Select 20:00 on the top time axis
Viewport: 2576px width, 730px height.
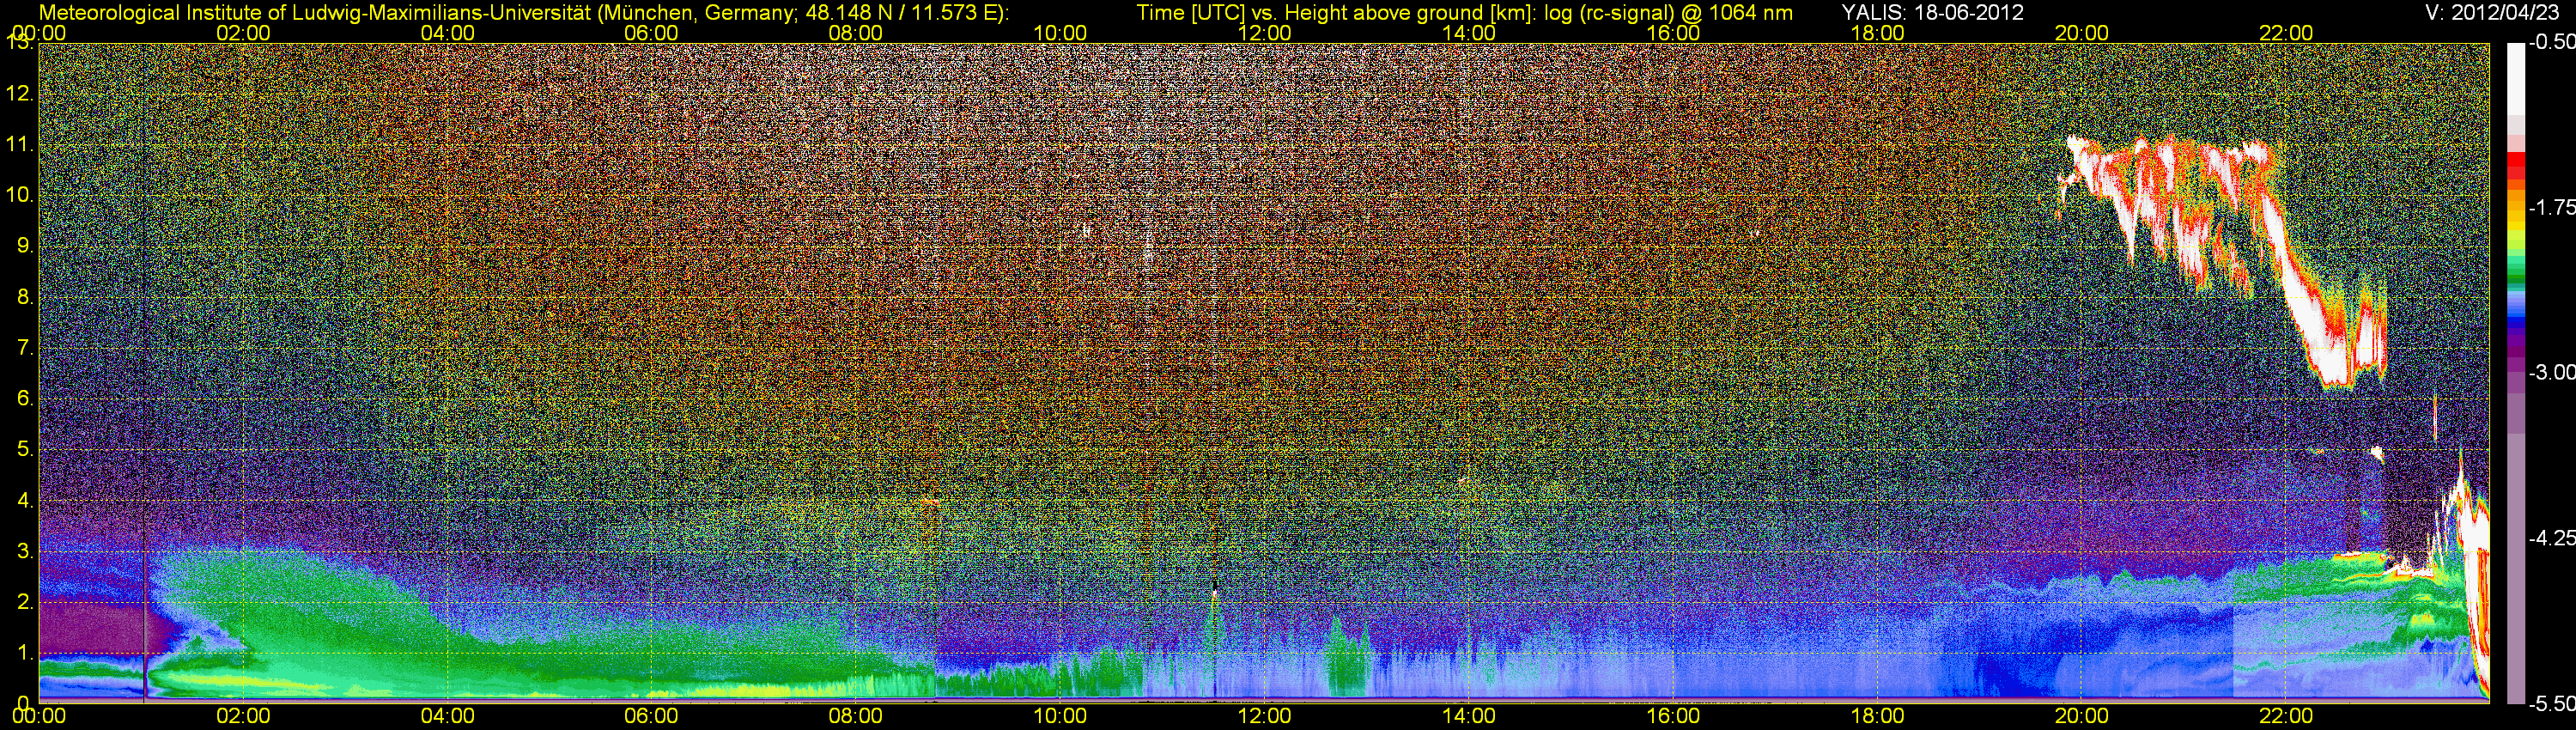click(x=2082, y=33)
